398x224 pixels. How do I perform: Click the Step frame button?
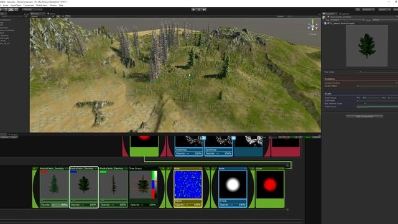[x=205, y=9]
